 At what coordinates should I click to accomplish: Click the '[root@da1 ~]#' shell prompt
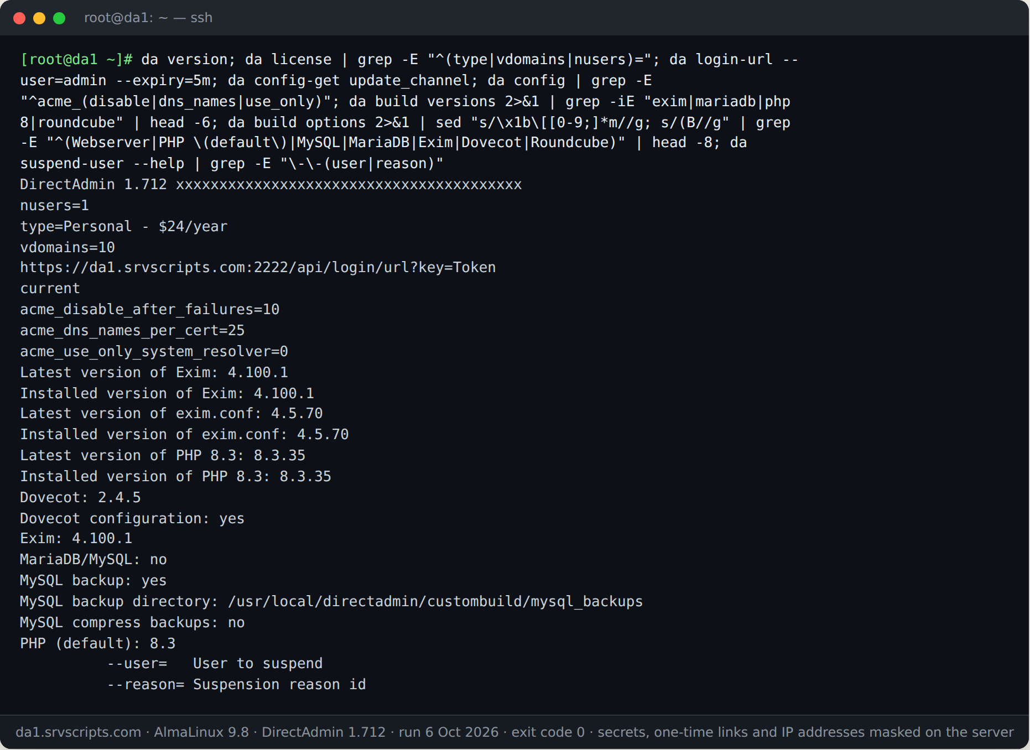click(76, 59)
